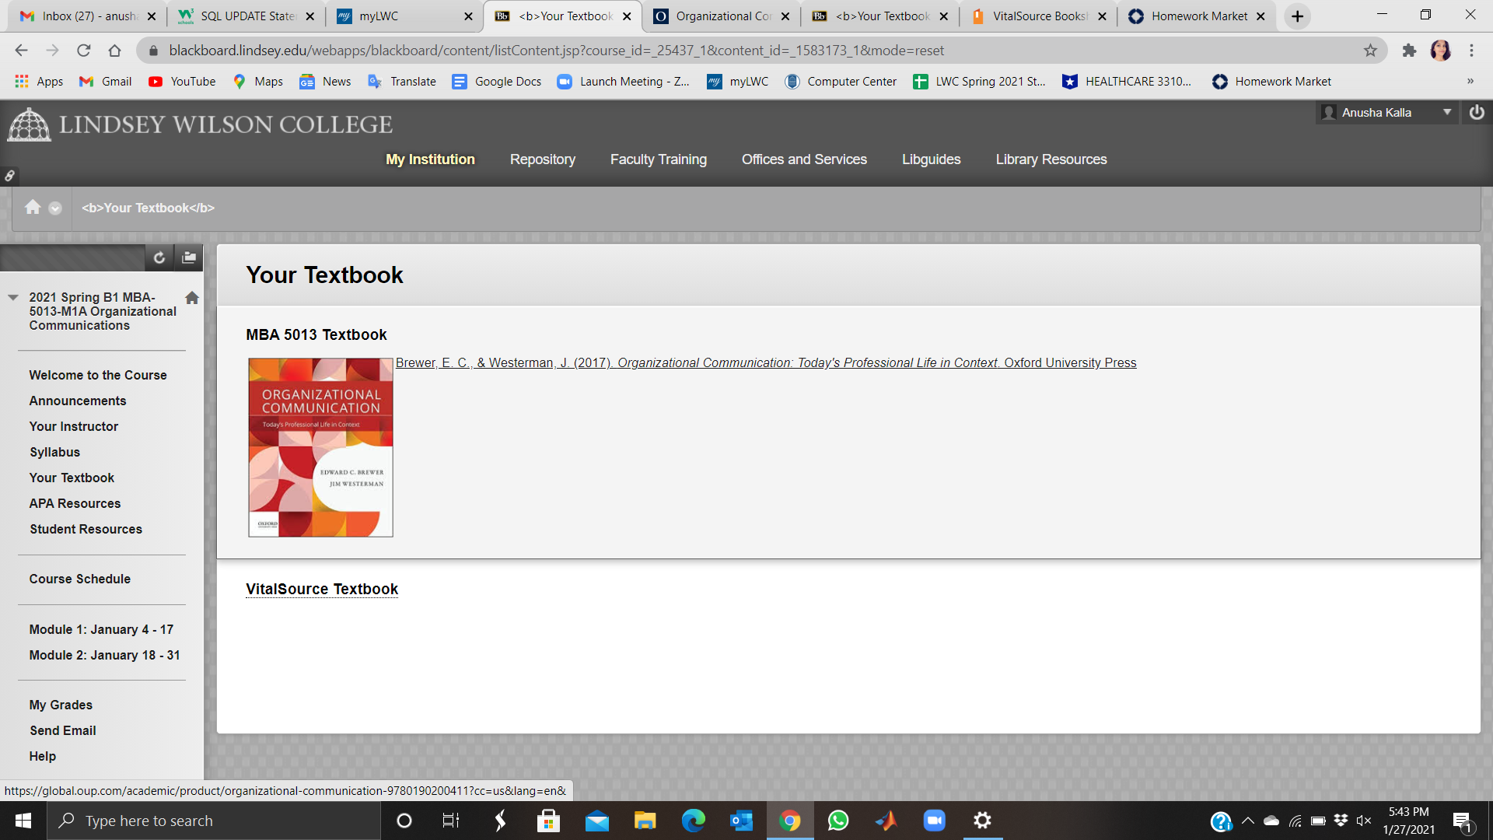Open Chrome extensions puzzle icon

click(x=1409, y=51)
